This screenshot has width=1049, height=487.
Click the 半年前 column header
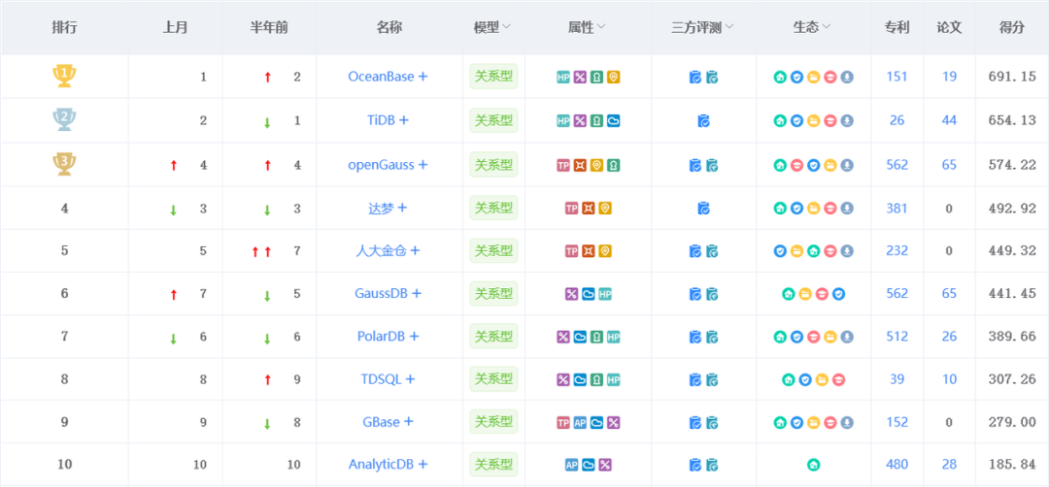click(x=269, y=27)
